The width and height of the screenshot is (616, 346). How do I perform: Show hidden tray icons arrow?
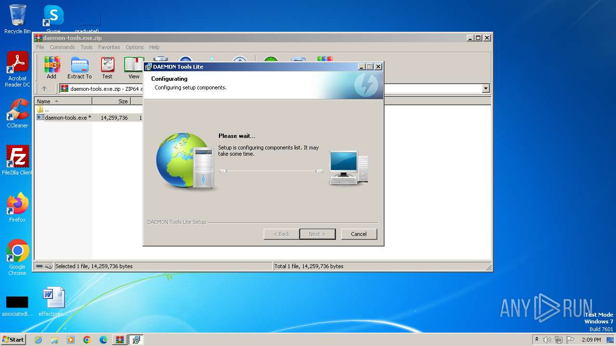(x=537, y=340)
